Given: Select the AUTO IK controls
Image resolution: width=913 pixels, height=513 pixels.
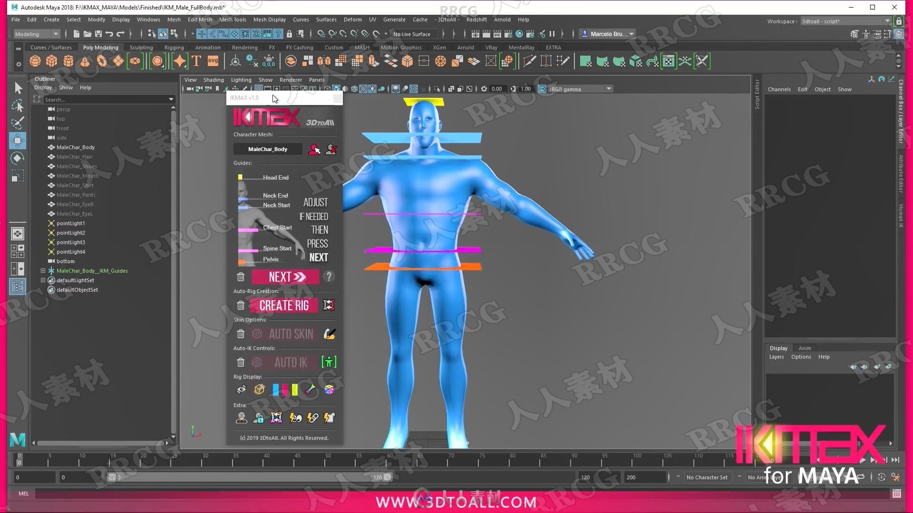Looking at the screenshot, I should coord(291,362).
